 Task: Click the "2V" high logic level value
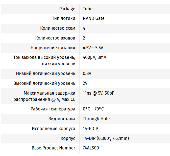tap(85, 83)
